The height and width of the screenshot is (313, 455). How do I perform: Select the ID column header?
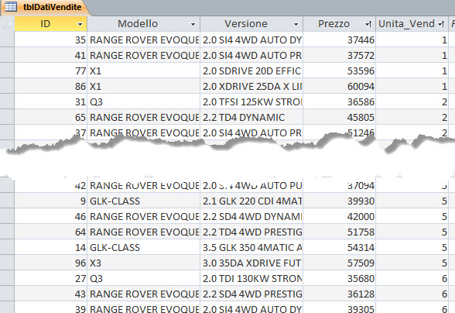51,24
